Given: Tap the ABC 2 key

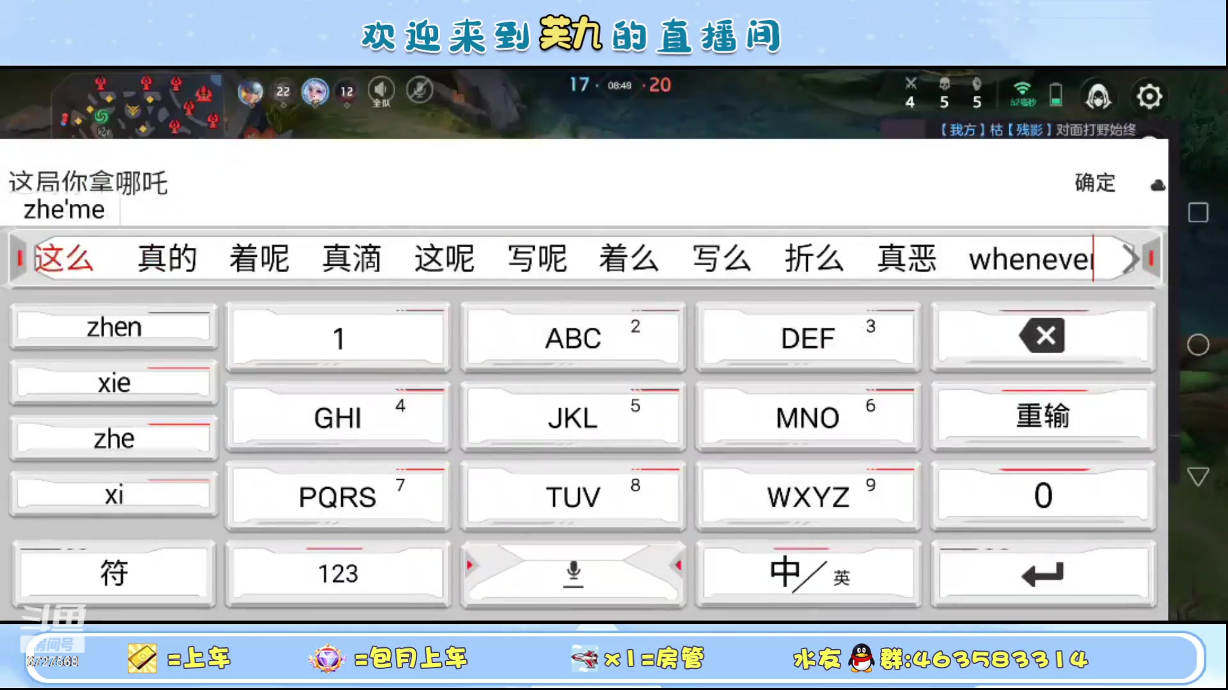Looking at the screenshot, I should (573, 338).
